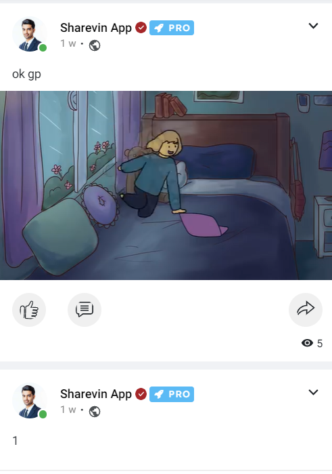Open the Sharevin App profile from second post name
This screenshot has width=332, height=474.
pos(96,394)
